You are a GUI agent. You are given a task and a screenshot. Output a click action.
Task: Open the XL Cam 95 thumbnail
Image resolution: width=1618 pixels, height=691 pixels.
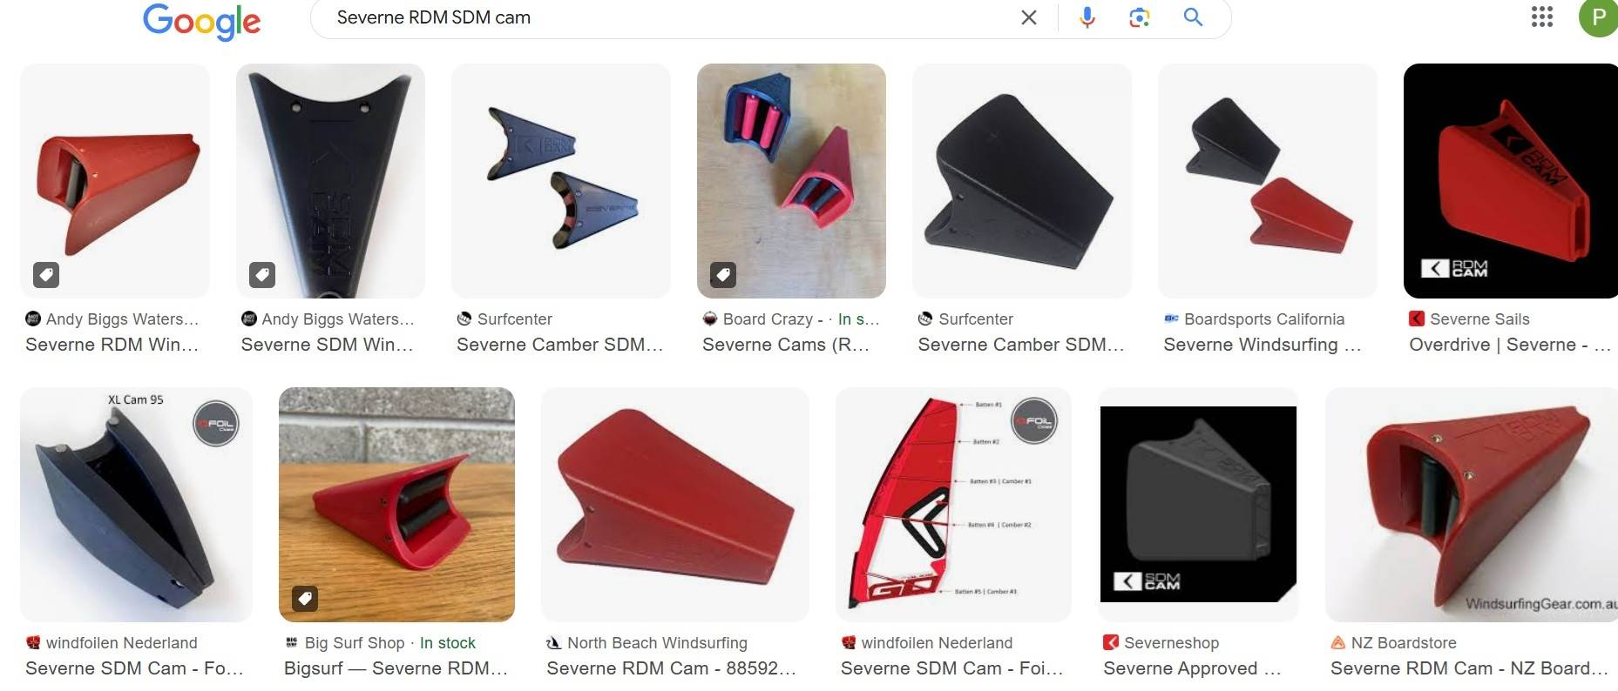click(x=136, y=505)
